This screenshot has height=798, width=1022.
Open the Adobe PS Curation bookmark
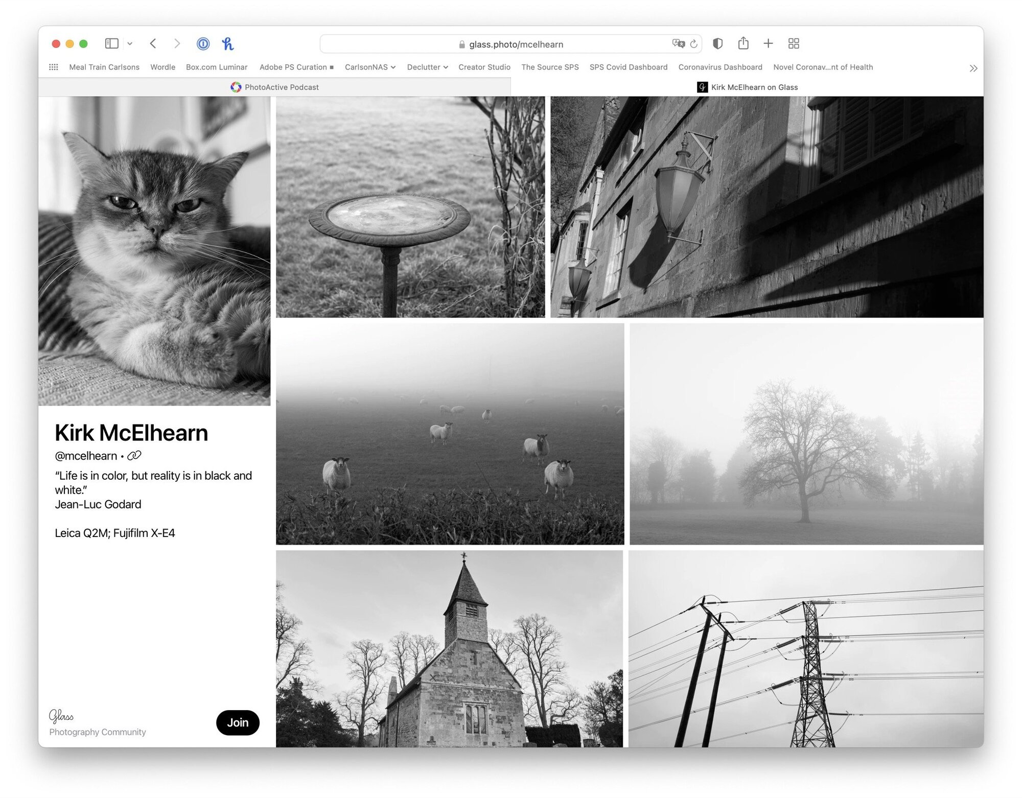coord(296,67)
